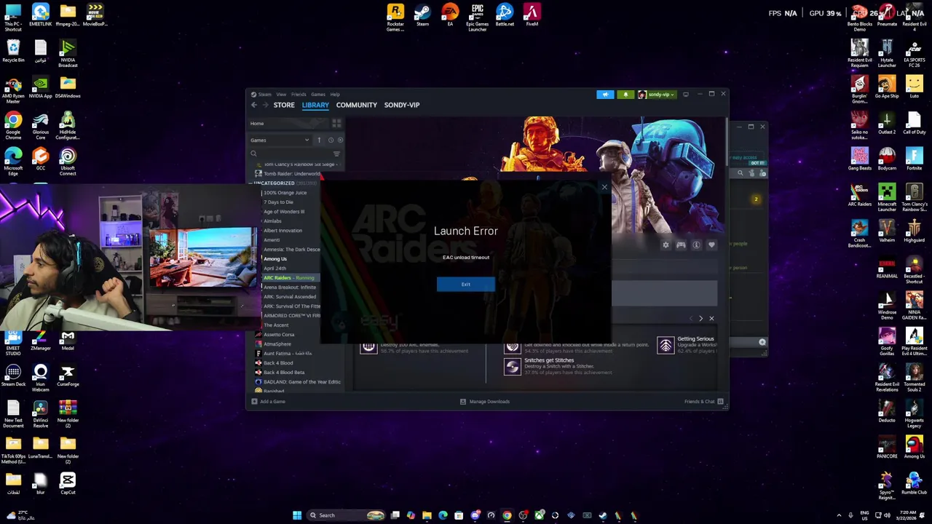Screen dimensions: 932x524
Task: Add game to favorites heart icon
Action: 711,245
